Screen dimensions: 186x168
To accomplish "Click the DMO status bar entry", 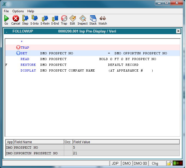I will point(126,163).
